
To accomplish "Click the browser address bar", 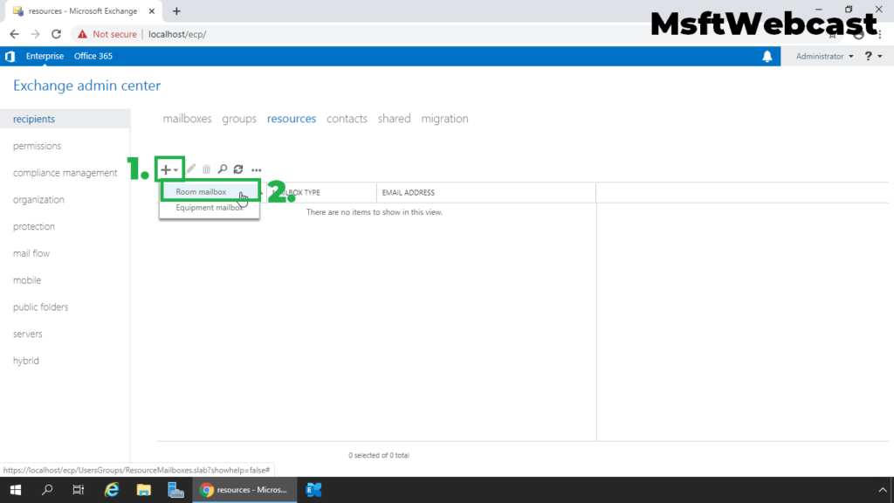I will (399, 34).
